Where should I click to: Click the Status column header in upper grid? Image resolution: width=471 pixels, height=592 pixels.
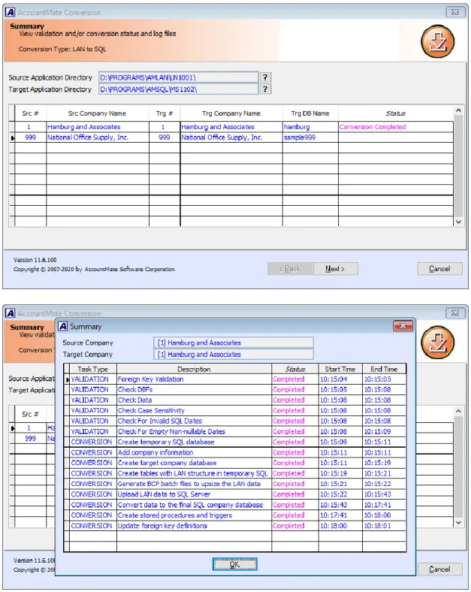[x=396, y=113]
